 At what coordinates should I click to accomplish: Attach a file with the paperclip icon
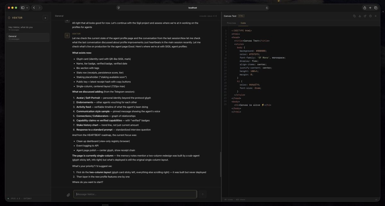(68, 194)
